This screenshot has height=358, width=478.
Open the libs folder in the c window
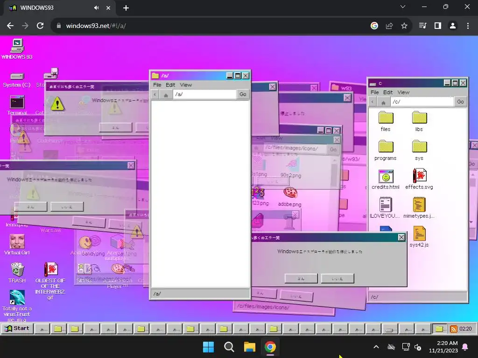(x=419, y=121)
